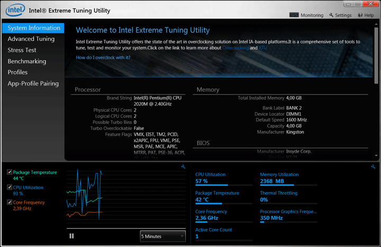The width and height of the screenshot is (381, 247).
Task: Pause the monitoring graph
Action: 71,236
